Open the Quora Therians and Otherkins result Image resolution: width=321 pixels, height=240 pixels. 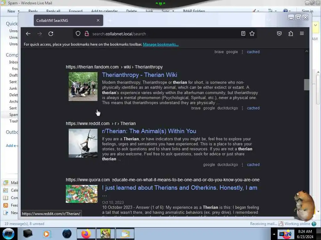180,188
